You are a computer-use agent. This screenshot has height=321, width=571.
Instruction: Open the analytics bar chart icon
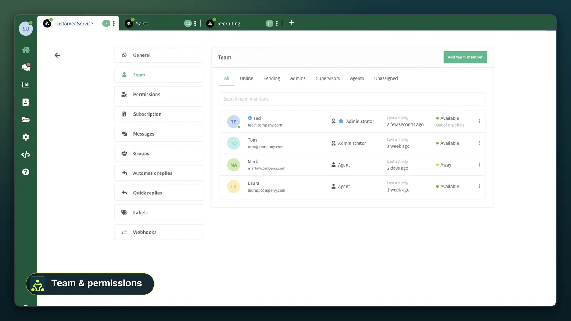tap(26, 85)
